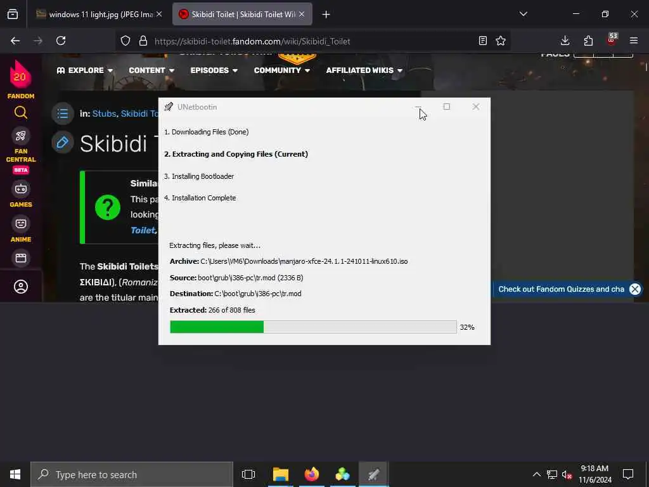Open Task View on taskbar
The height and width of the screenshot is (487, 649).
248,474
